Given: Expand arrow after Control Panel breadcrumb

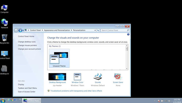Looking at the screenshot, I should [42, 30].
